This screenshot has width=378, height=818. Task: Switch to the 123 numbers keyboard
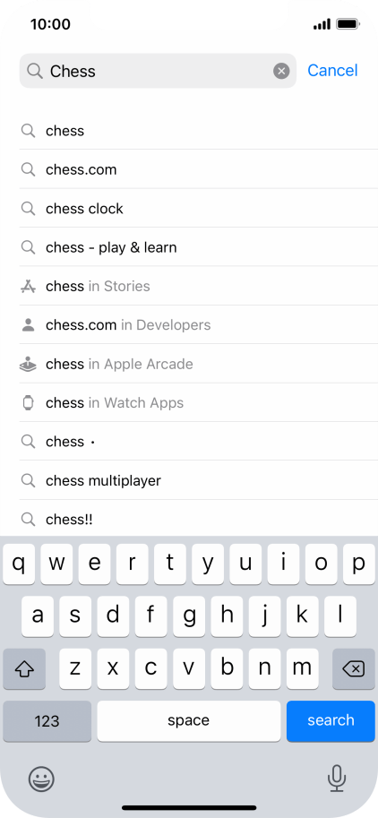[47, 721]
